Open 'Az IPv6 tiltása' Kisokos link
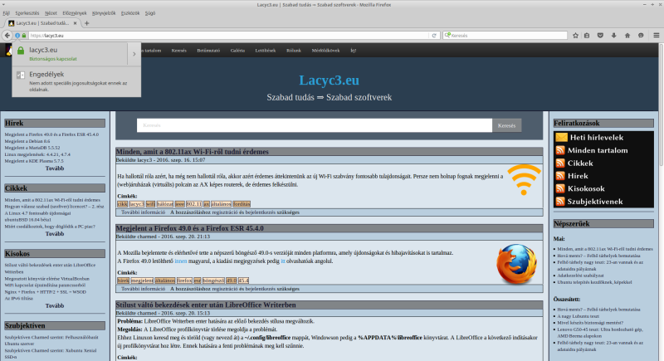664x361 pixels. [x=18, y=299]
